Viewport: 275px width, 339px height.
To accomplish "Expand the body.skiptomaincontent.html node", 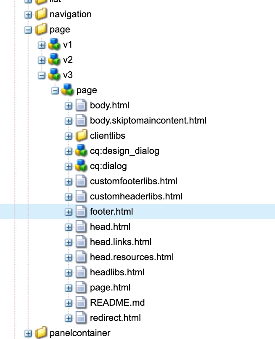I will coord(69,121).
